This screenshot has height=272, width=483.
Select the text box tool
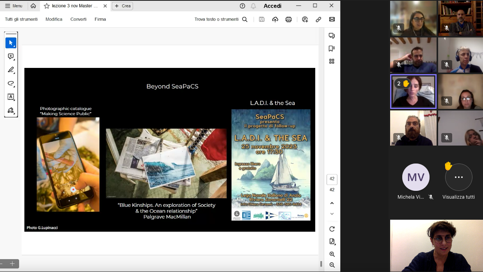[x=11, y=97]
